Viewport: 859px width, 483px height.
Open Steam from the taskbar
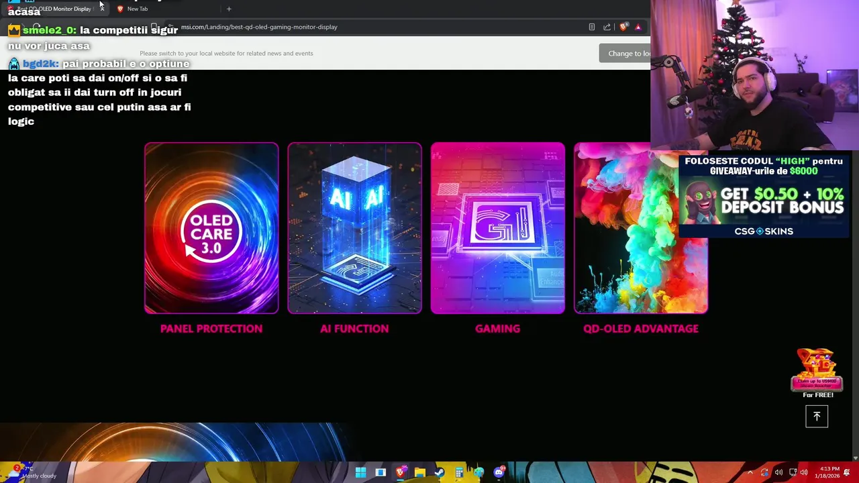439,472
